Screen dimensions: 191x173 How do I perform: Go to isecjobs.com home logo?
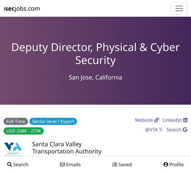(x=22, y=9)
